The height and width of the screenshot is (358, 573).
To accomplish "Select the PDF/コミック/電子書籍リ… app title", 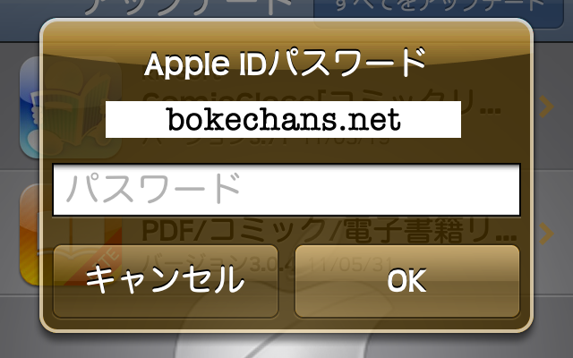I will click(329, 230).
